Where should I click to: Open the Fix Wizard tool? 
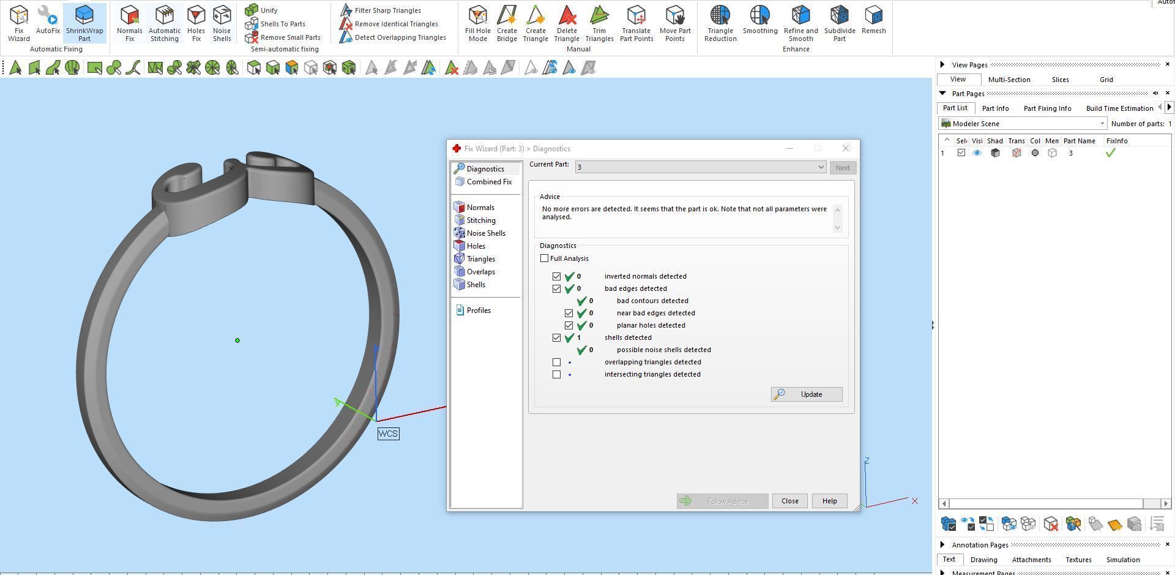tap(19, 24)
